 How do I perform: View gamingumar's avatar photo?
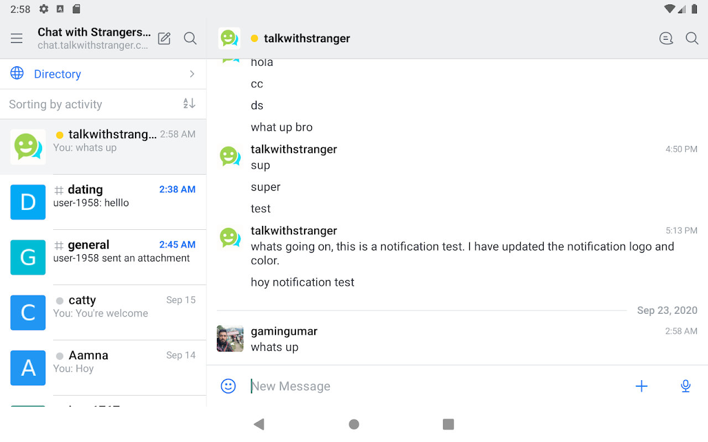pyautogui.click(x=230, y=339)
